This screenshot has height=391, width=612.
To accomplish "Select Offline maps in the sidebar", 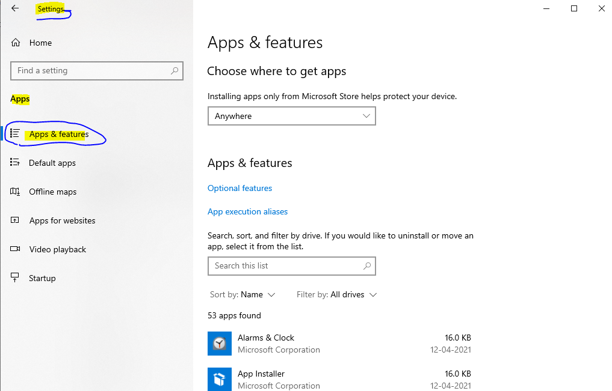I will (52, 192).
